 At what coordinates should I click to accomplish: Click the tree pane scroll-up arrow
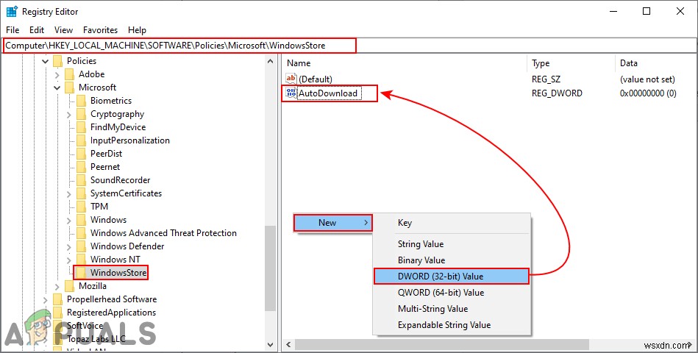[271, 62]
